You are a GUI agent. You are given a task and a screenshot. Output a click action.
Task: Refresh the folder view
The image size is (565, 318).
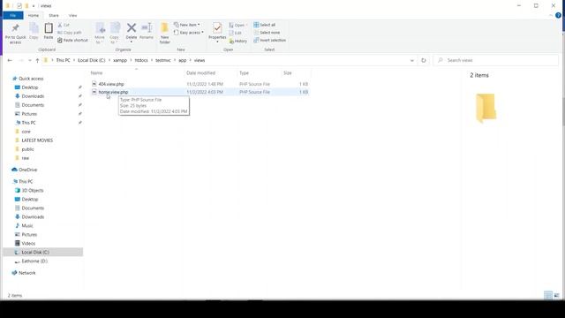[424, 61]
